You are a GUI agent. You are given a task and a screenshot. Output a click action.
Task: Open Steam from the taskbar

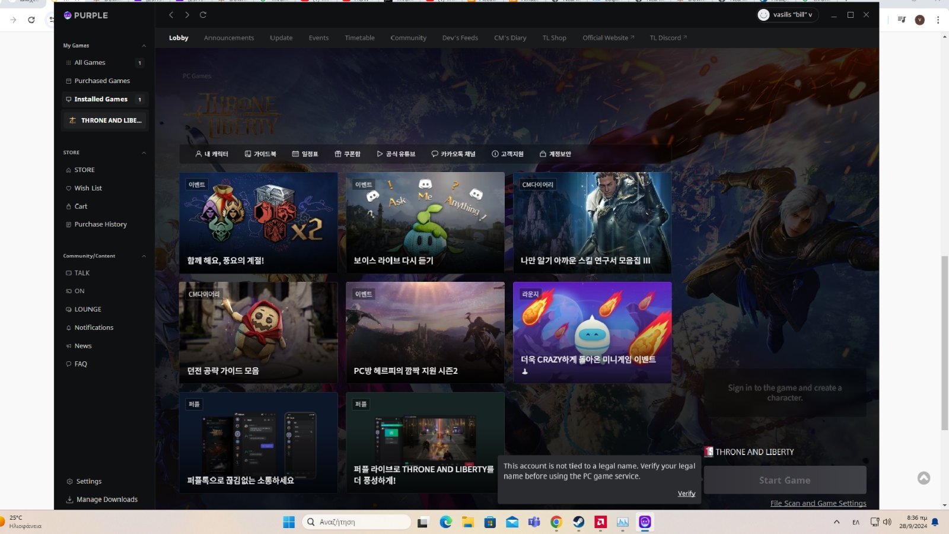[578, 522]
